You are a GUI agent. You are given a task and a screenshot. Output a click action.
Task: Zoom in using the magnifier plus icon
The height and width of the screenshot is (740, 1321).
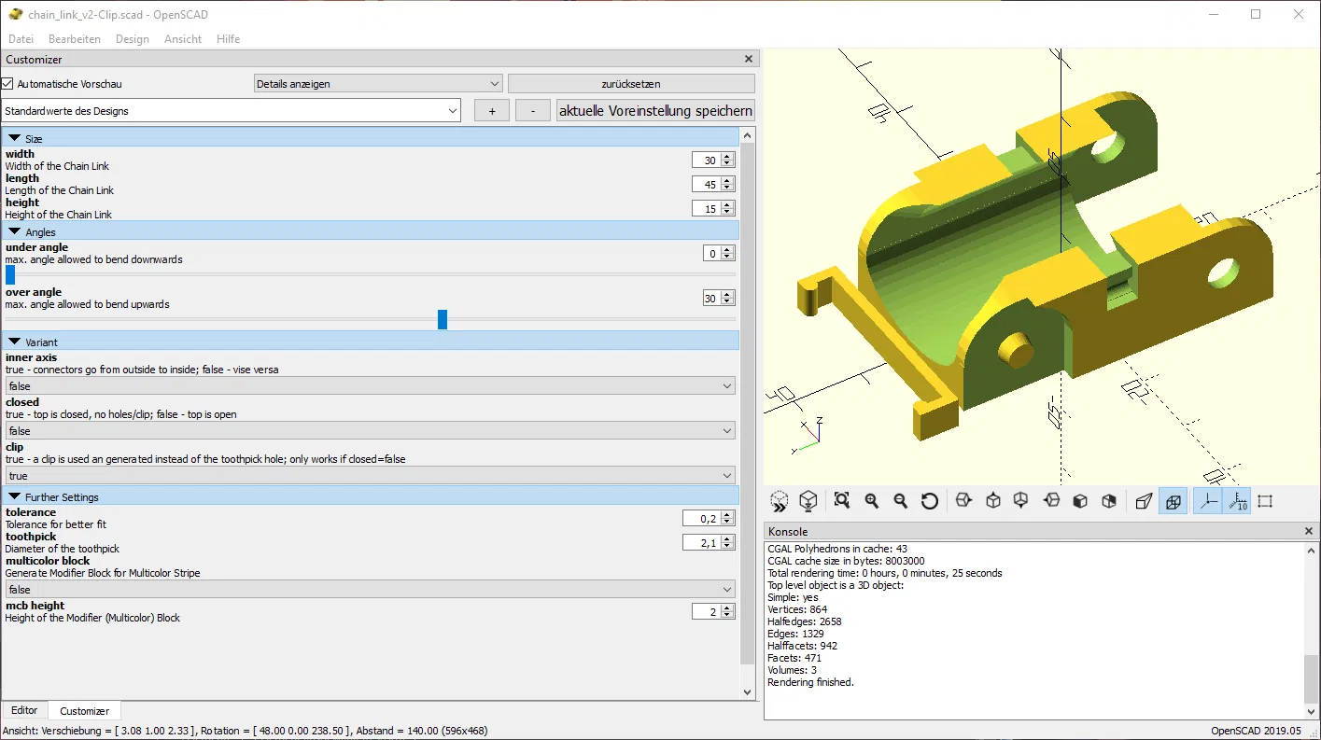871,501
